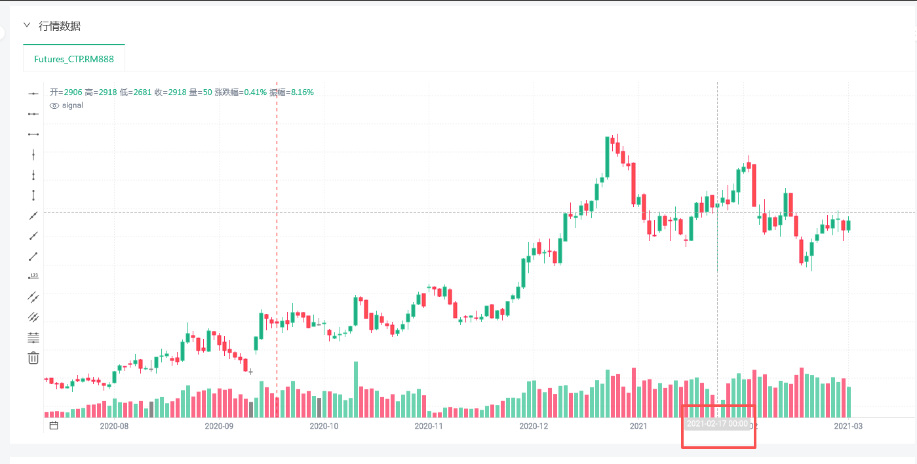The image size is (917, 464).
Task: Select the Fibonacci retracement lines tool
Action: pos(33,338)
